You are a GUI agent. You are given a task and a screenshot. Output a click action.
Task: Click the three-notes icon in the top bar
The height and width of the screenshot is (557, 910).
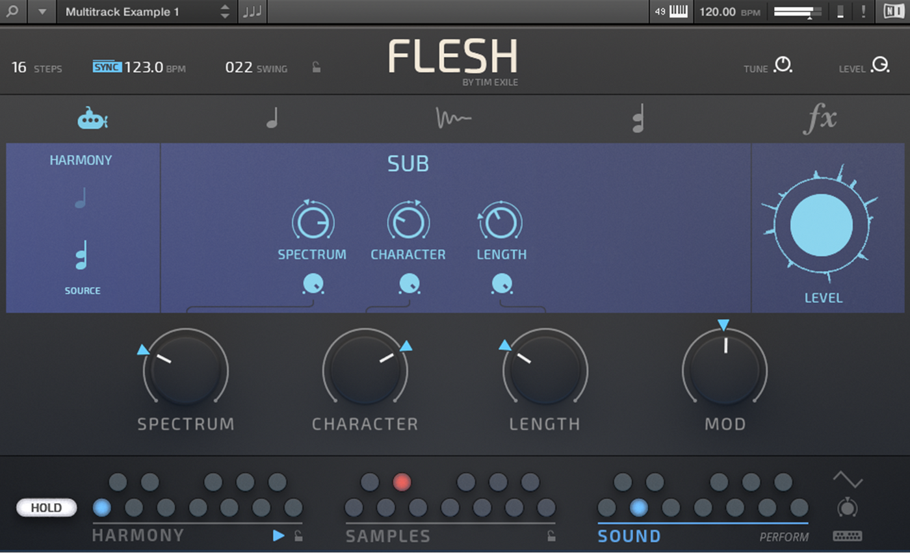(x=252, y=12)
